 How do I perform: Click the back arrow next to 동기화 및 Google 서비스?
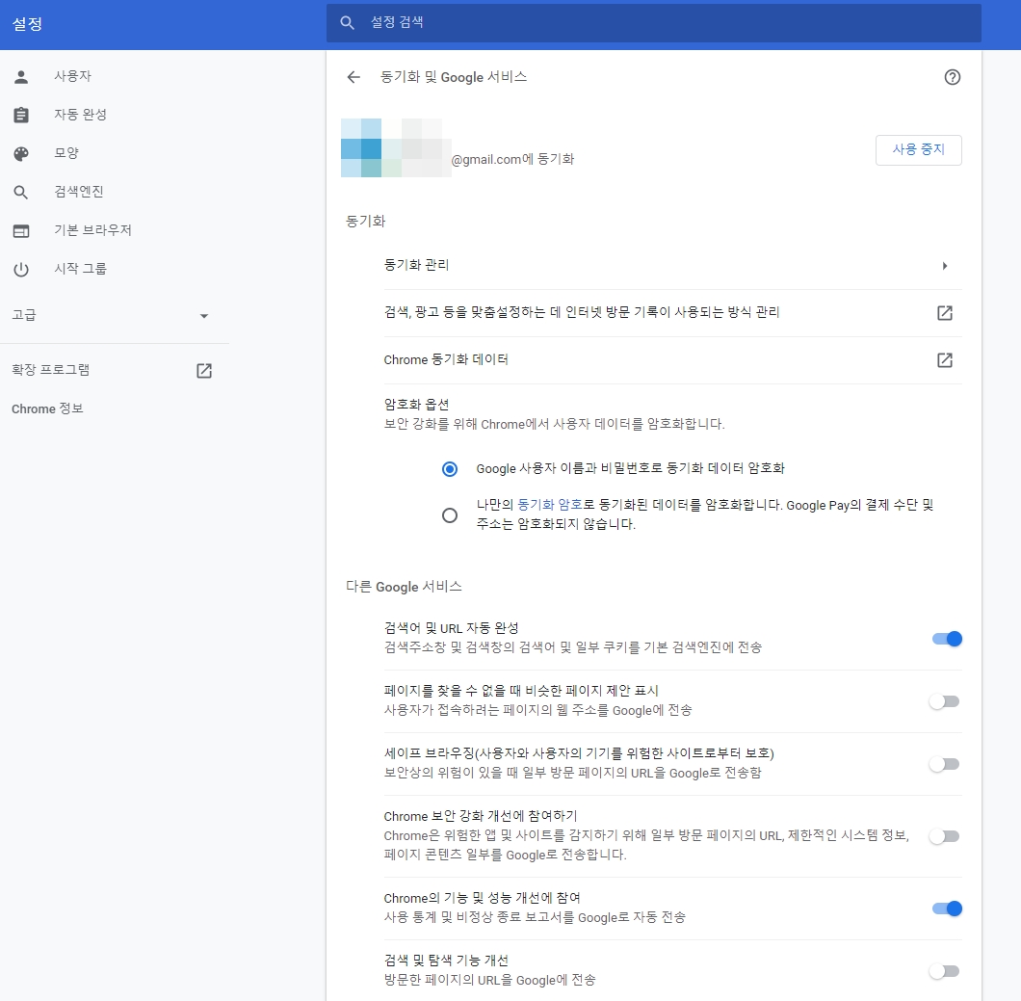pos(353,77)
